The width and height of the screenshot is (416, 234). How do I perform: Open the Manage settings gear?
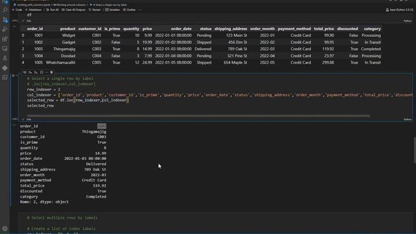pos(5,228)
